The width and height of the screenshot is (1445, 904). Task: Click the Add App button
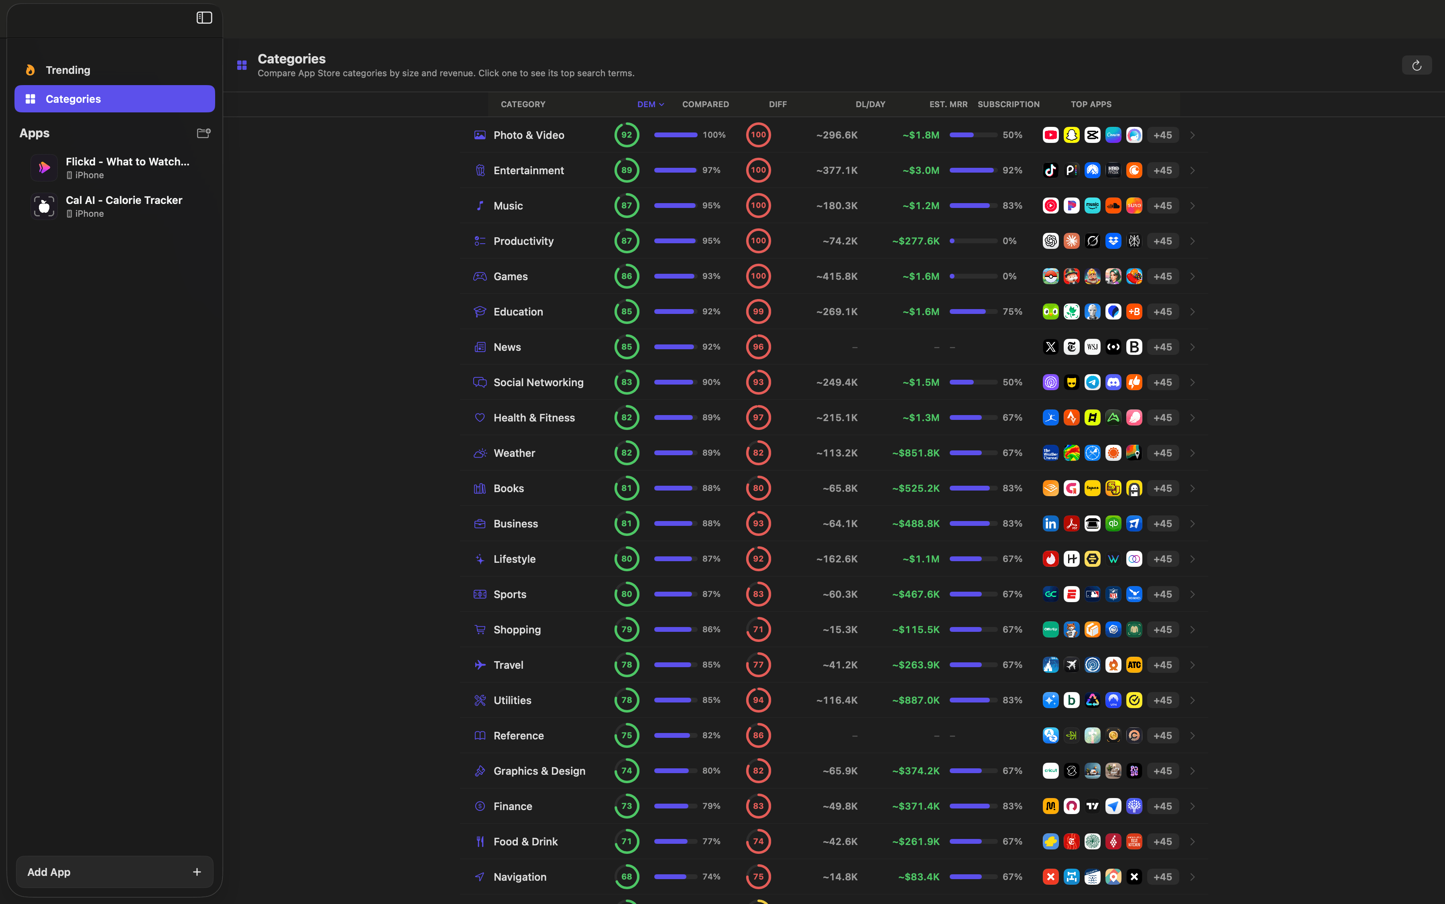click(115, 872)
